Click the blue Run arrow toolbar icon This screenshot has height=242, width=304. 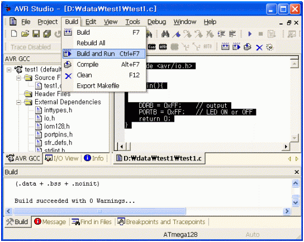pyautogui.click(x=250, y=34)
